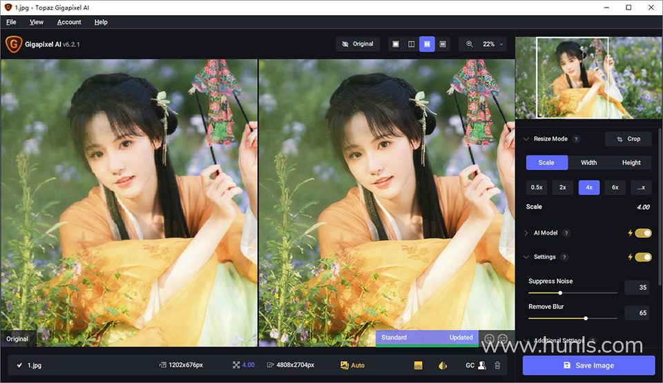Collapse the Resize Mode section
663x383 pixels.
click(526, 139)
